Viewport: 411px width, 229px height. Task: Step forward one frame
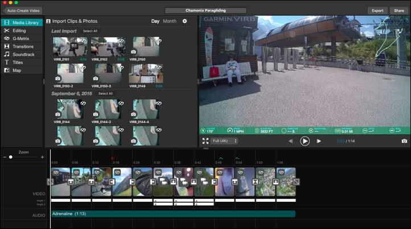319,141
